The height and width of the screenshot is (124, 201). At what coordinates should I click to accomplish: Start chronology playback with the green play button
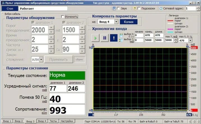coord(95,38)
